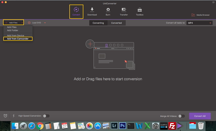Open App Store from the dock
The width and height of the screenshot is (216, 131).
(x=98, y=126)
